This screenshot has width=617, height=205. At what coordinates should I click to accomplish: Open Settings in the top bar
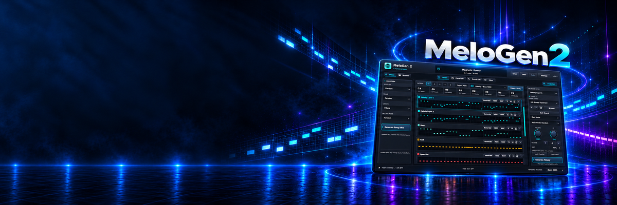(x=544, y=76)
